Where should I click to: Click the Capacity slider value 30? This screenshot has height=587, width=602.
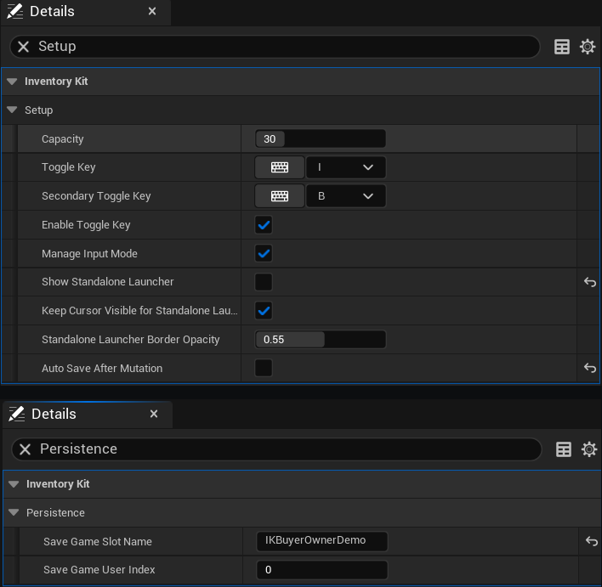(321, 138)
